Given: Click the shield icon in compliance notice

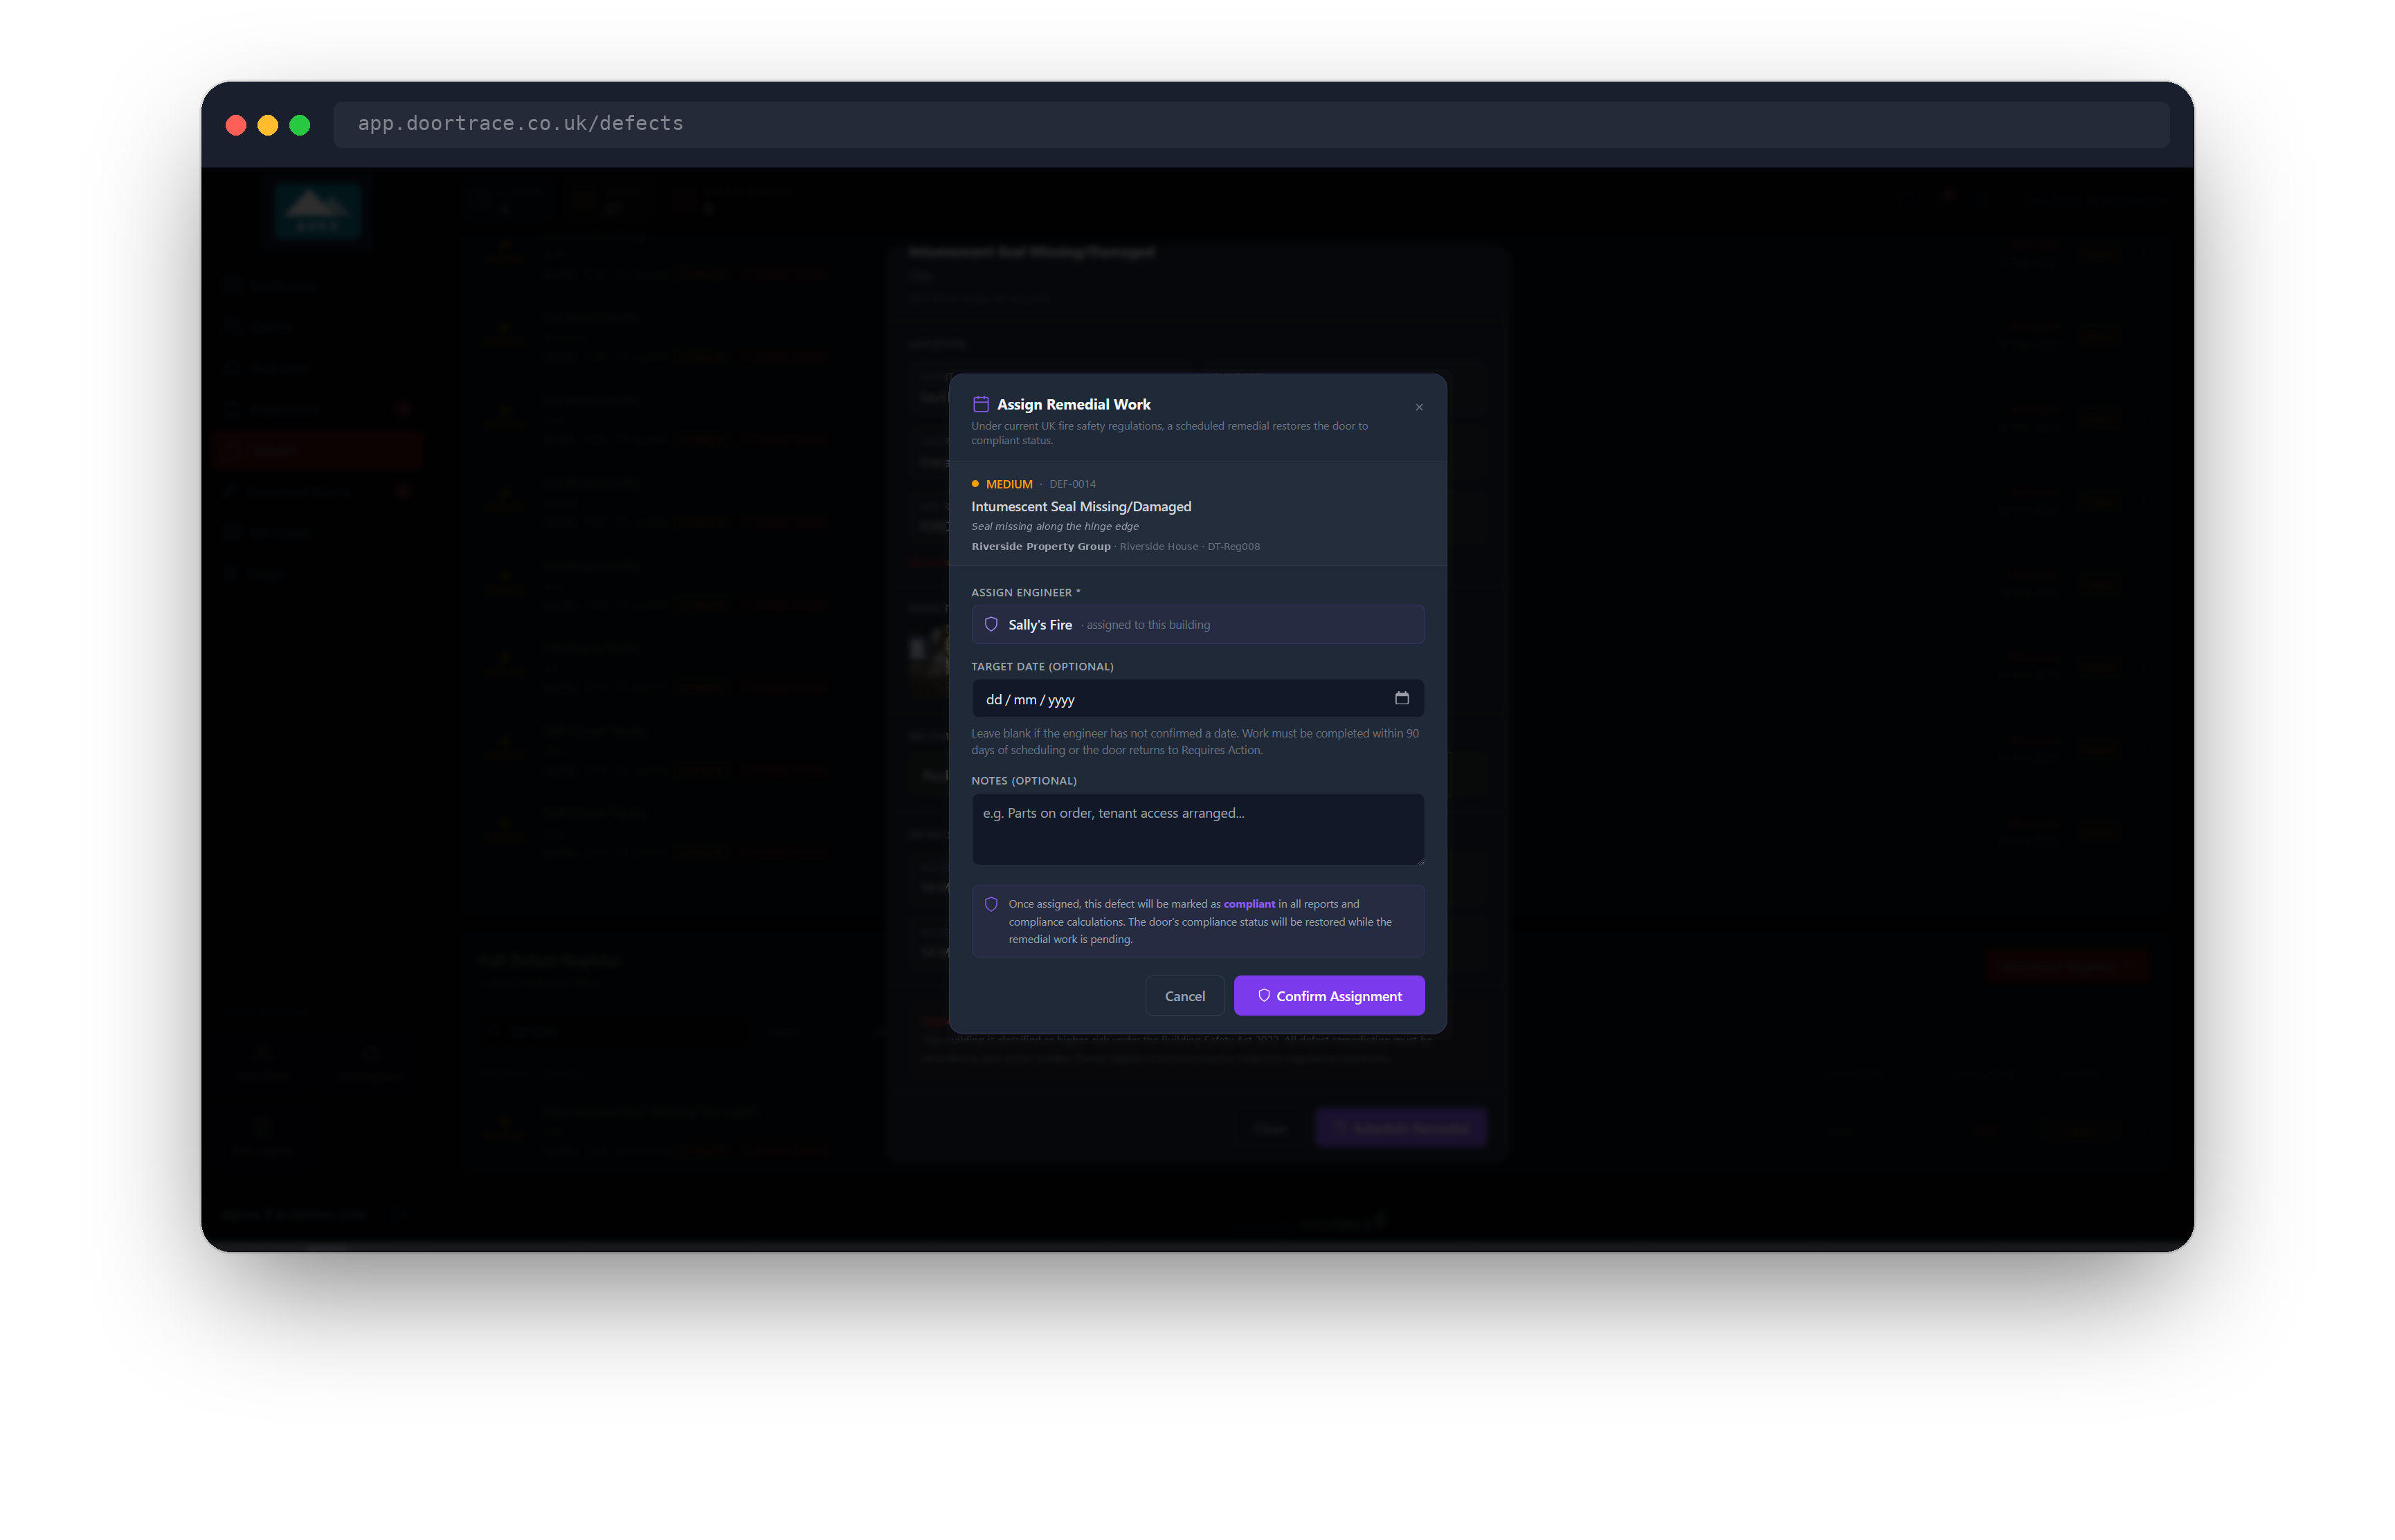Looking at the screenshot, I should point(991,904).
